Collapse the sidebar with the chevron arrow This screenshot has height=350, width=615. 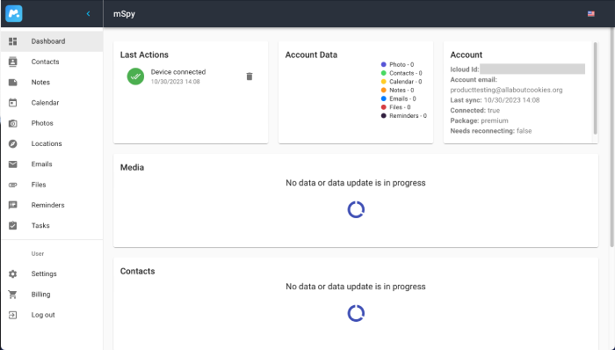[x=88, y=14]
